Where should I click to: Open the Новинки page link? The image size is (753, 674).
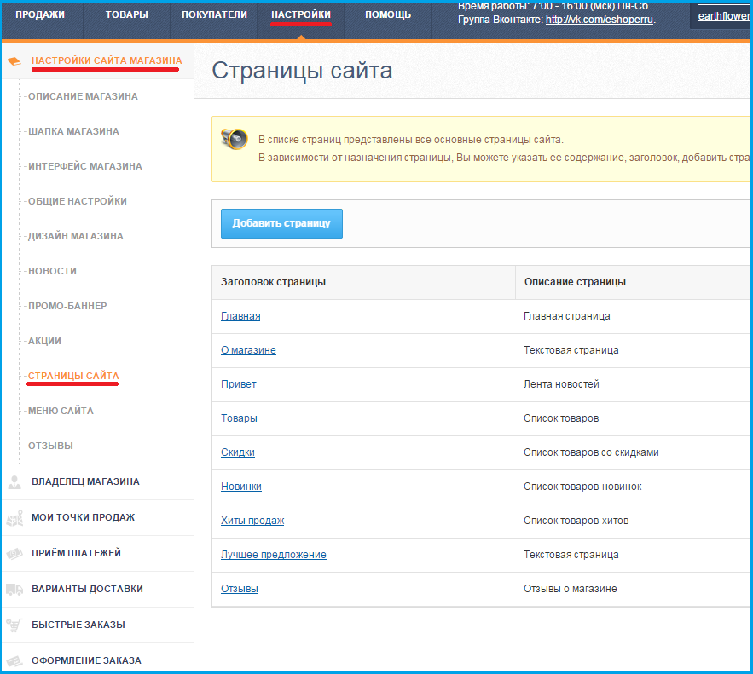(x=241, y=487)
